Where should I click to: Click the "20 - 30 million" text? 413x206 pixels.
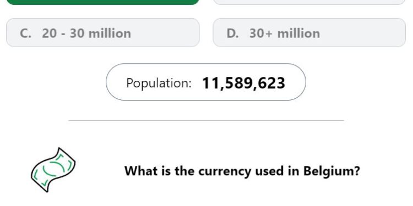86,34
